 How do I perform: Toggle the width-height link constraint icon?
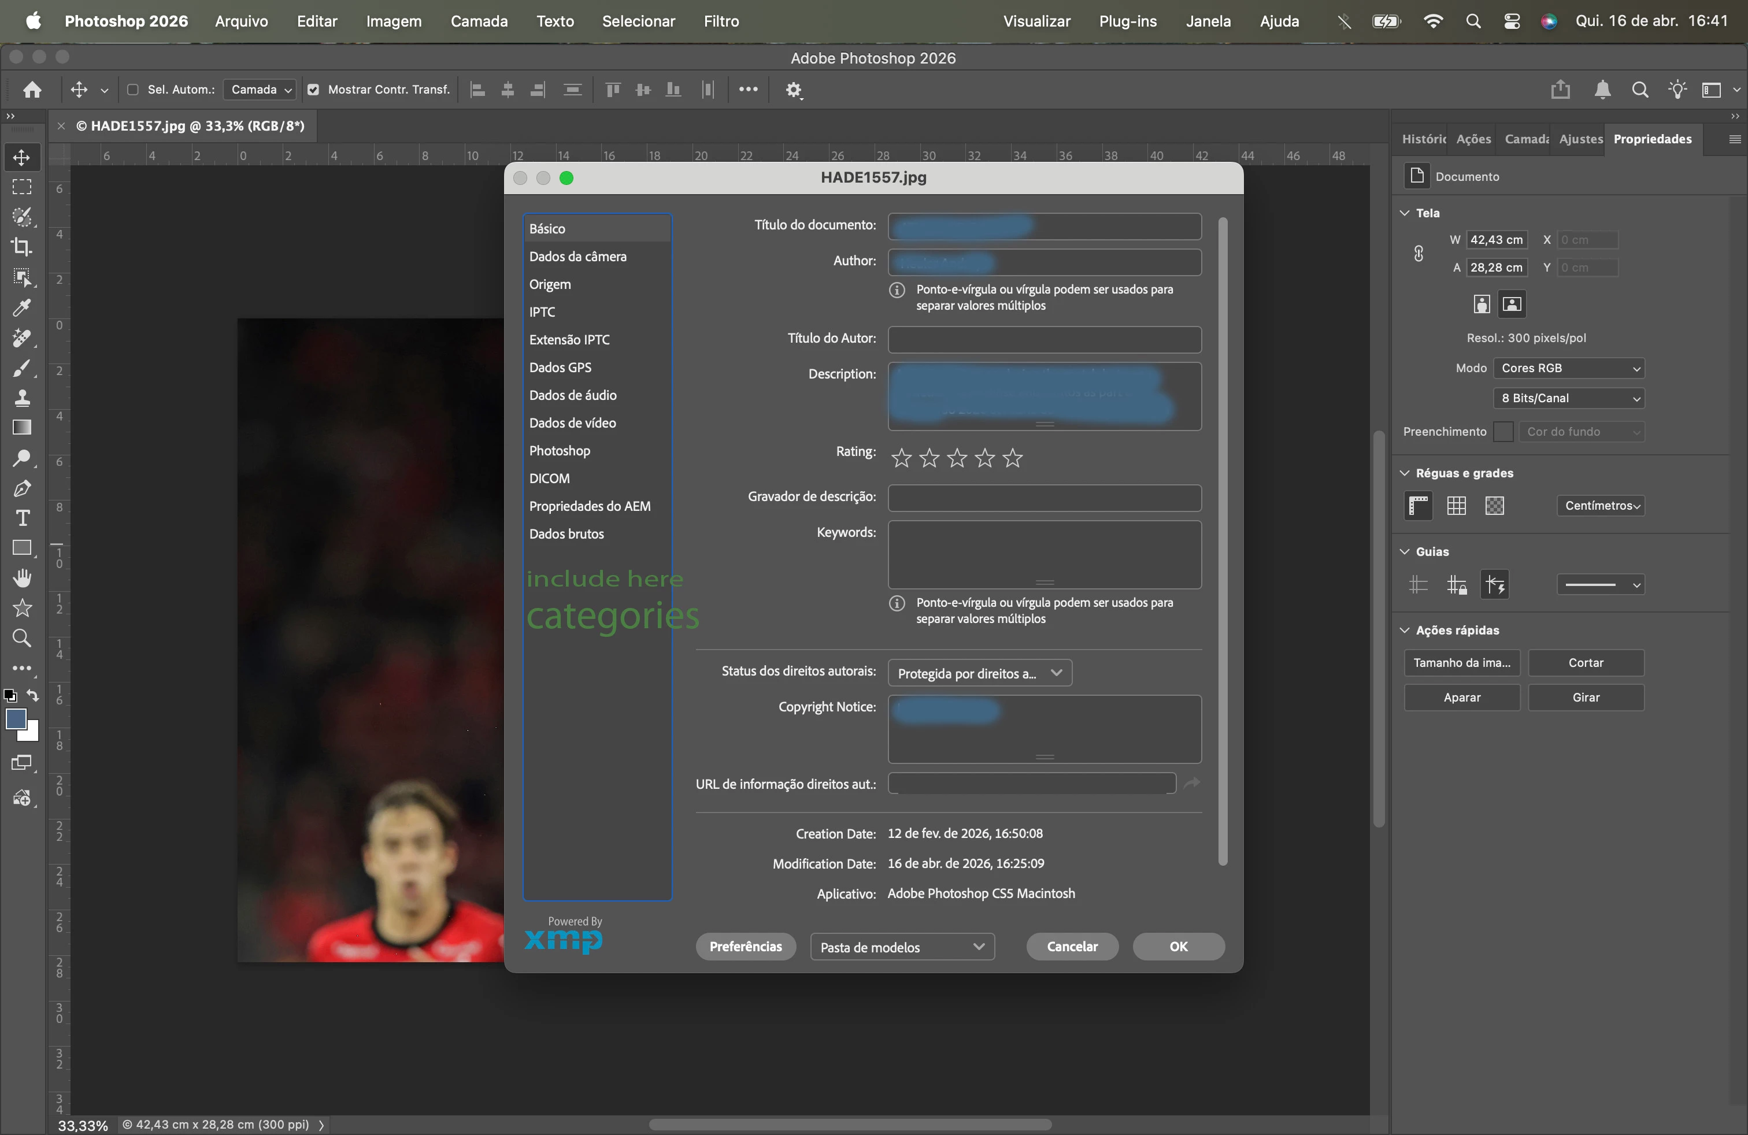(1419, 253)
